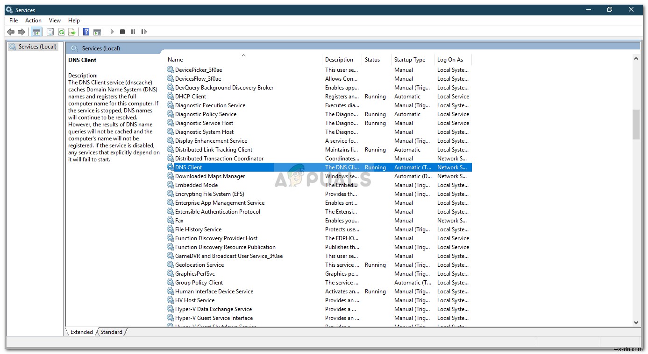Image resolution: width=648 pixels, height=354 pixels.
Task: Toggle the Show/Hide Action Pane icon
Action: (x=97, y=31)
